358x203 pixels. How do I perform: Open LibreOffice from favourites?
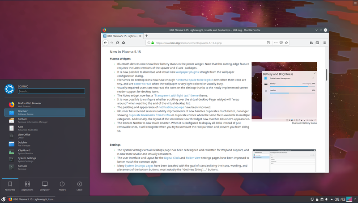(x=45, y=136)
